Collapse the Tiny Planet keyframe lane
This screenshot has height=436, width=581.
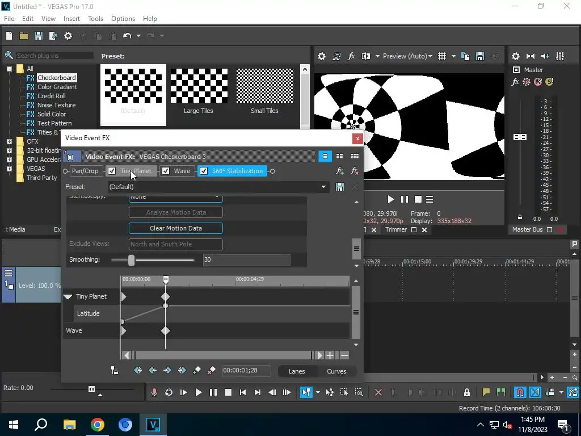click(x=68, y=296)
